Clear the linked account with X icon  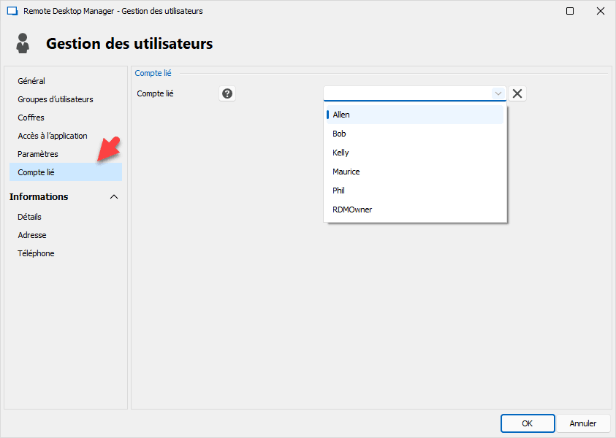(517, 93)
